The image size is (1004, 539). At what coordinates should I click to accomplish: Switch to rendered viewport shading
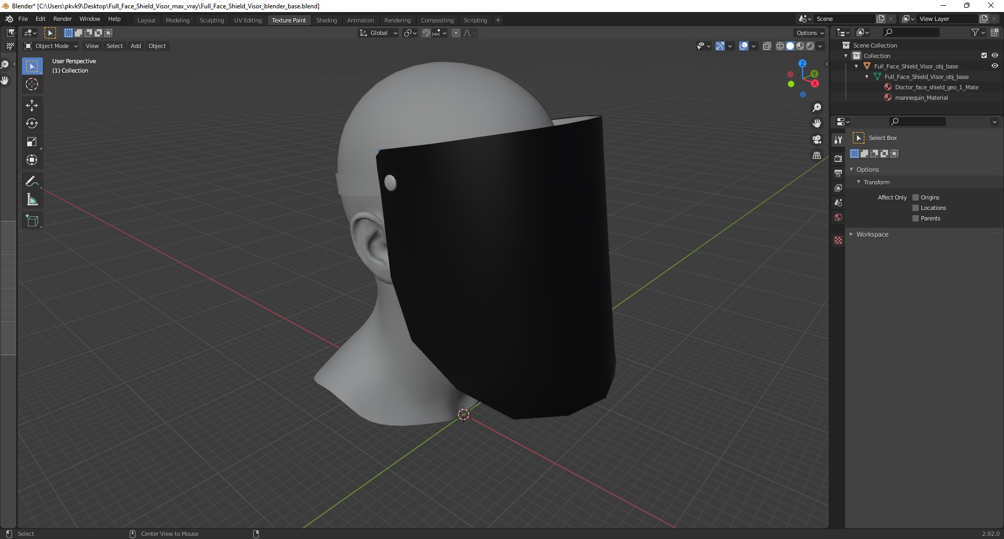810,46
